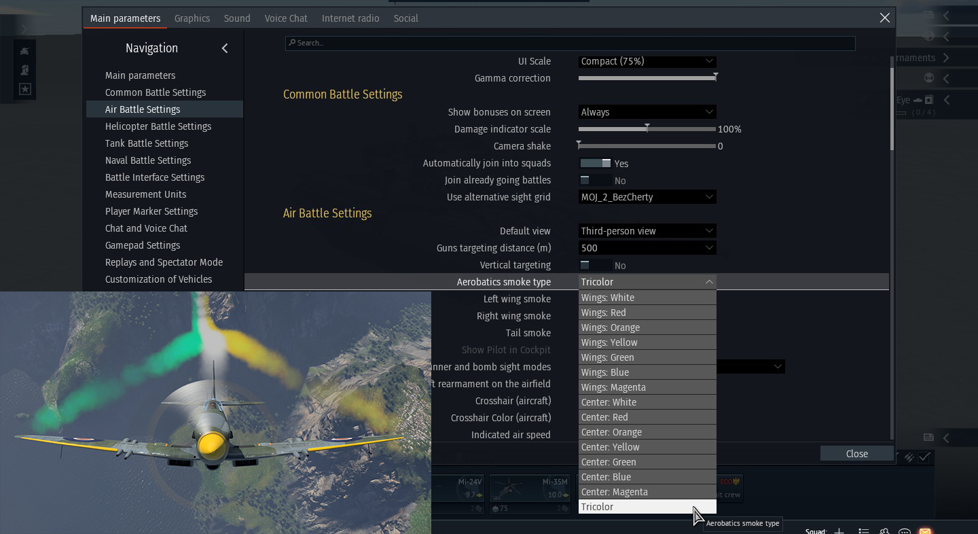Screen dimensions: 978x534
Task: Click the checkmark icon below the Close button
Action: pyautogui.click(x=924, y=457)
